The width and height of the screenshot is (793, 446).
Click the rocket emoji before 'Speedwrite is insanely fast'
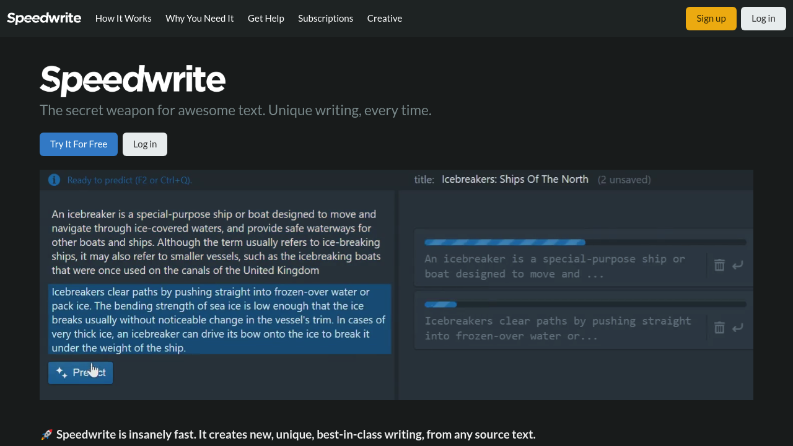[x=46, y=435]
